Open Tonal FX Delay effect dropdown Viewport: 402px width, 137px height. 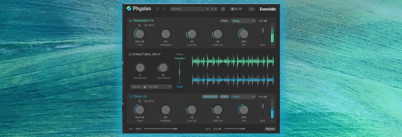(243, 97)
